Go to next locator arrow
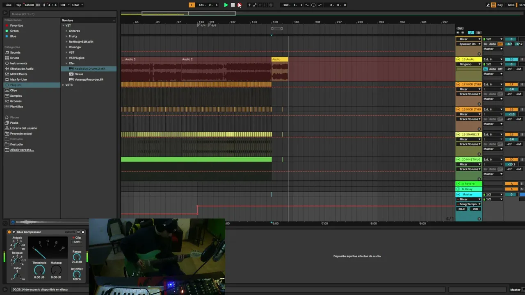This screenshot has width=525, height=295. pos(463,33)
